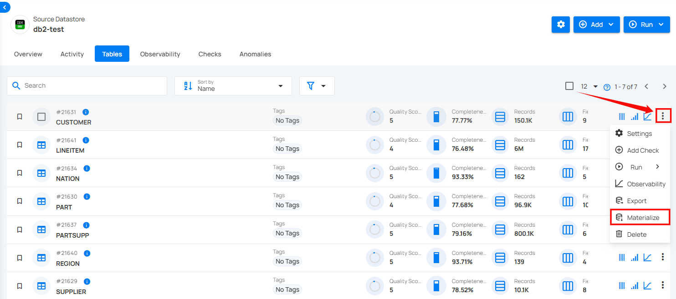Expand the Run dropdown at top right
Viewport: 676px width, 299px height.
click(x=646, y=25)
